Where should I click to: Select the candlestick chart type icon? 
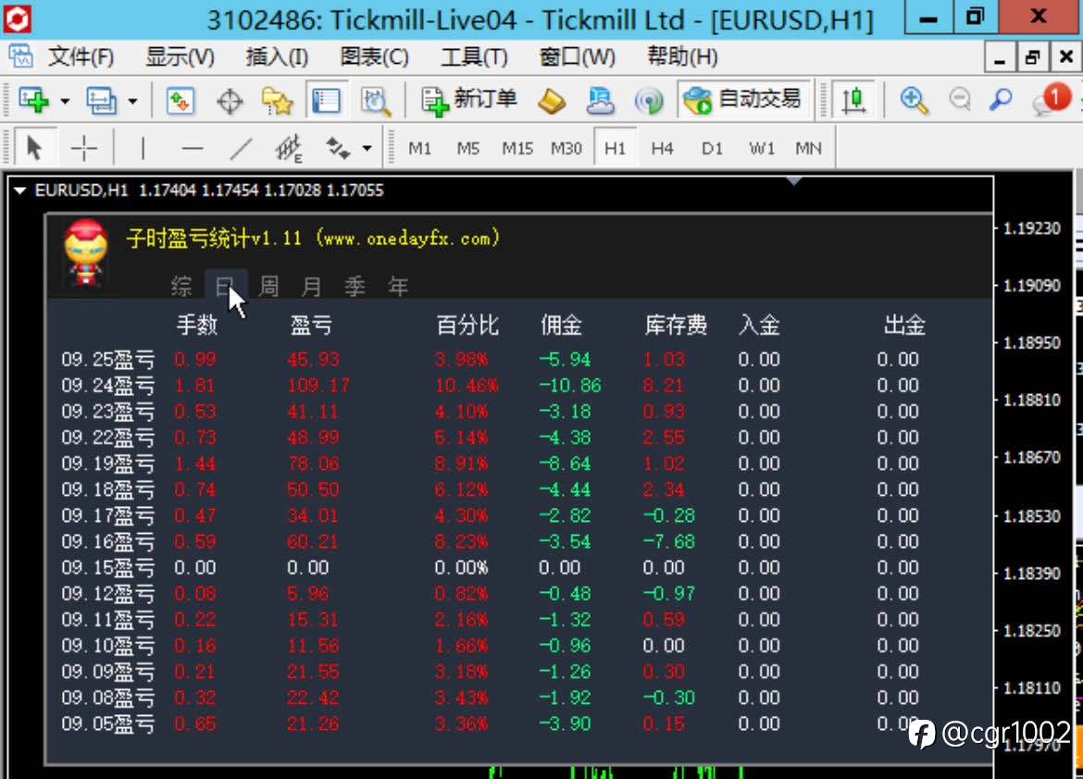853,101
